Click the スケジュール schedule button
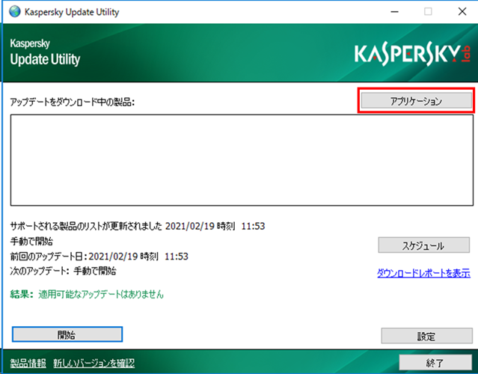Screen dimensions: 478x374 coord(423,245)
